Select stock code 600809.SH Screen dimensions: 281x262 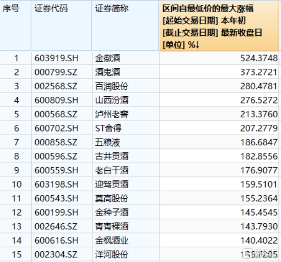coord(56,100)
